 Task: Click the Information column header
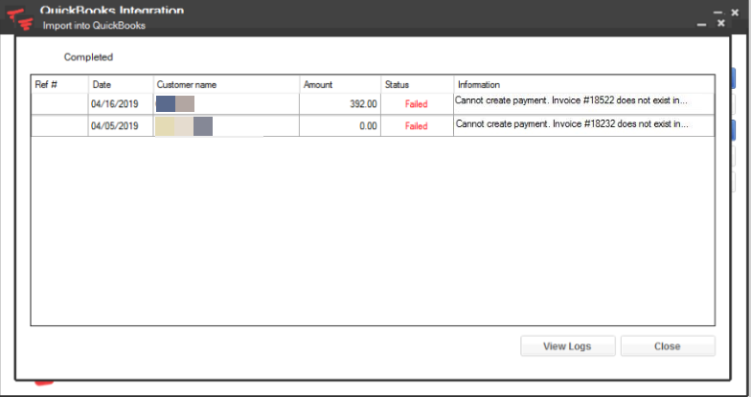584,84
